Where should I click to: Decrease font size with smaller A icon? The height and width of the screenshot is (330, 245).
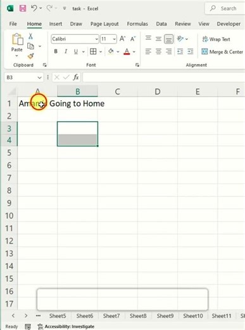[133, 39]
